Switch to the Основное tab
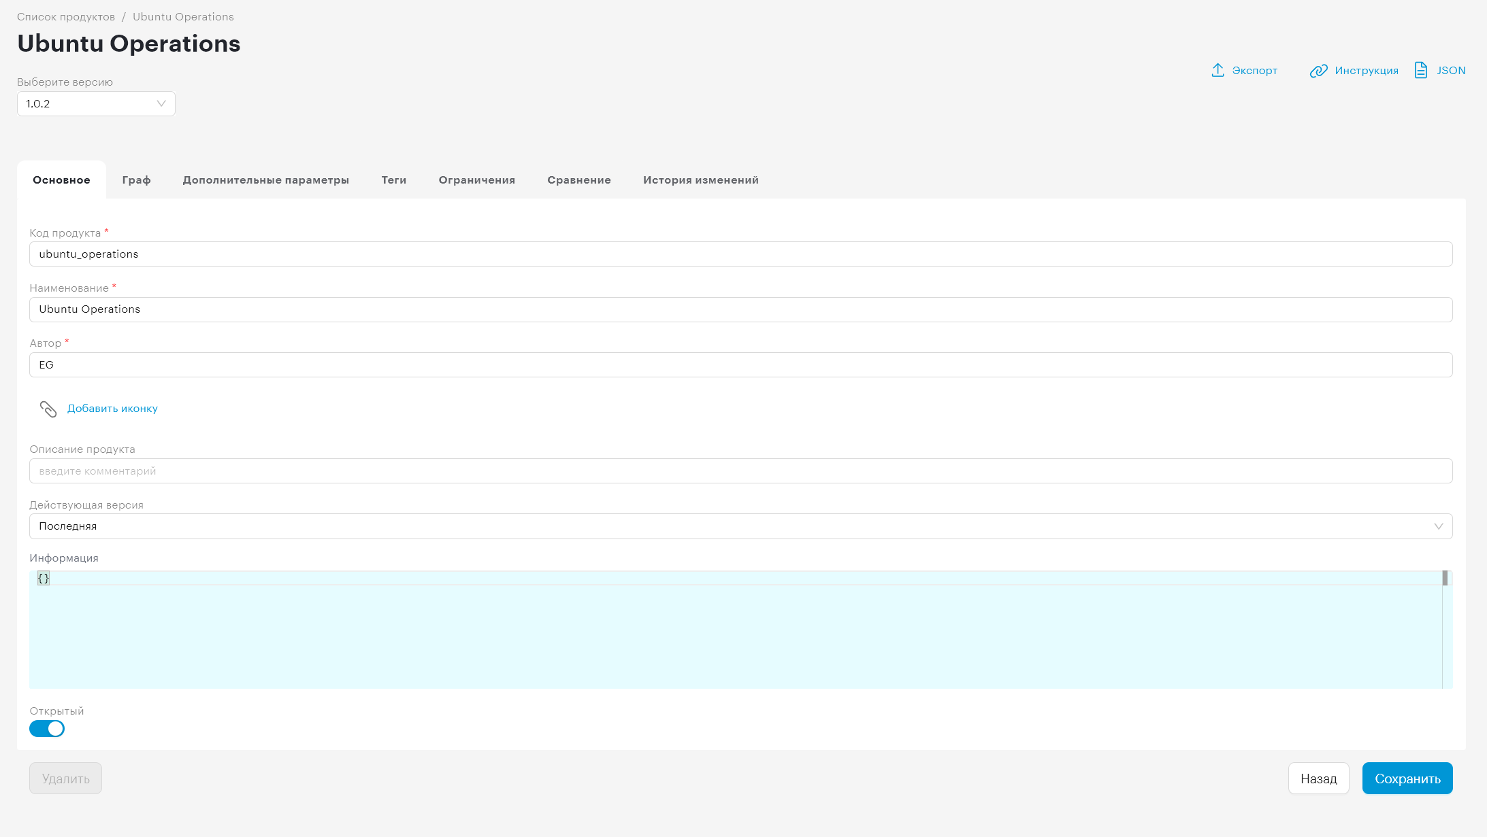1487x837 pixels. click(61, 180)
